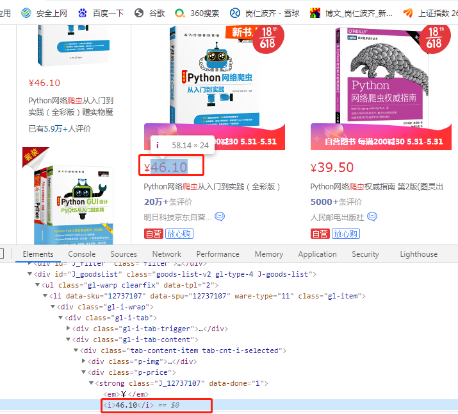Collapse the ul gl-warp clearfix node
The height and width of the screenshot is (414, 458).
click(37, 285)
